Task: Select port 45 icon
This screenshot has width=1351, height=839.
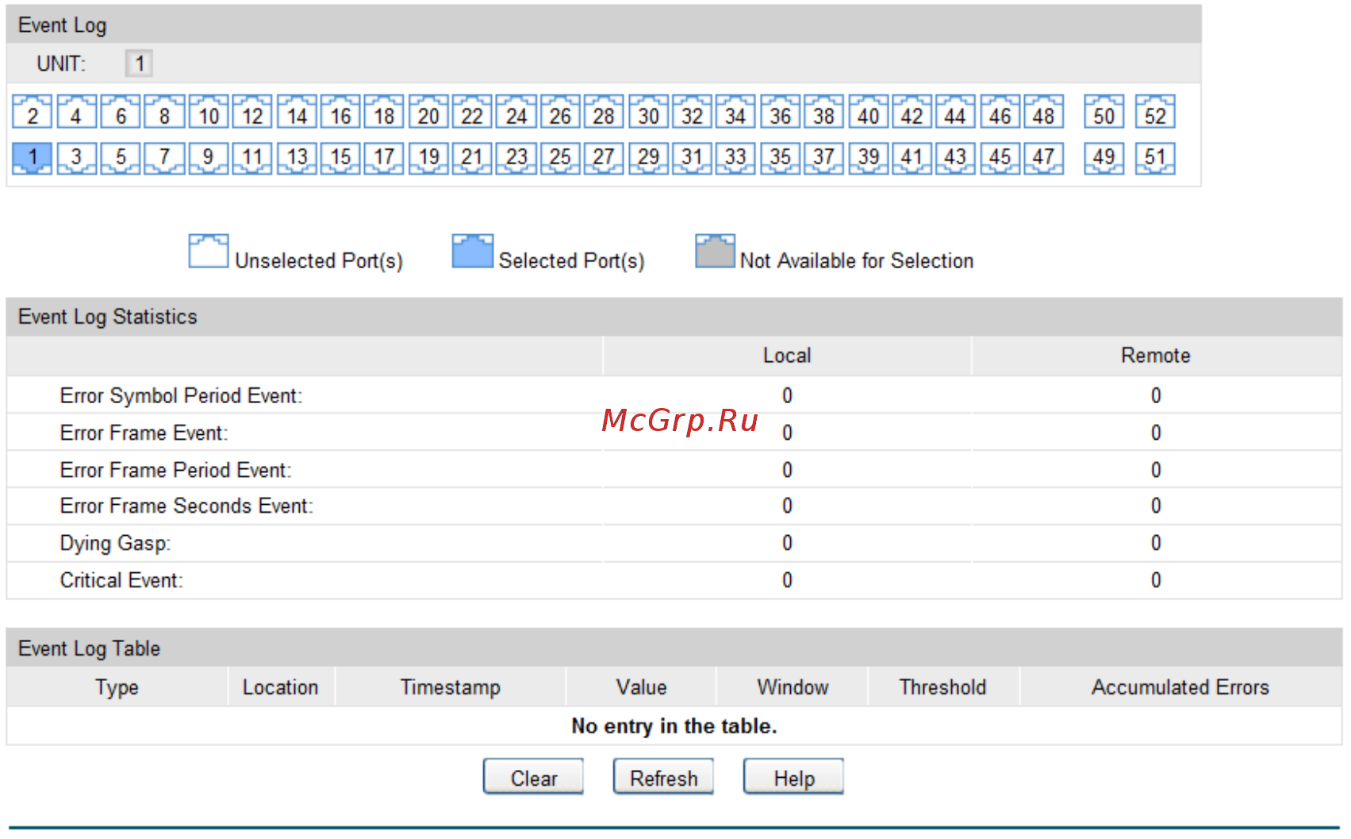Action: (x=1000, y=158)
